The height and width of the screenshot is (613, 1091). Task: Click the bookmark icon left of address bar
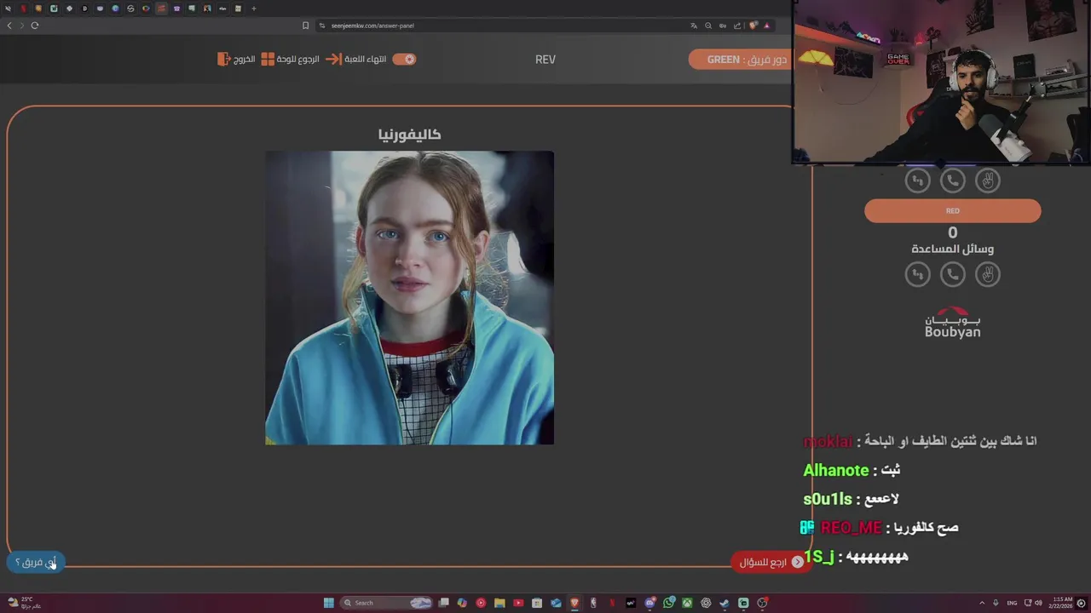click(x=305, y=26)
